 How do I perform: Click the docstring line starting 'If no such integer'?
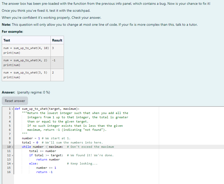pos(75,126)
